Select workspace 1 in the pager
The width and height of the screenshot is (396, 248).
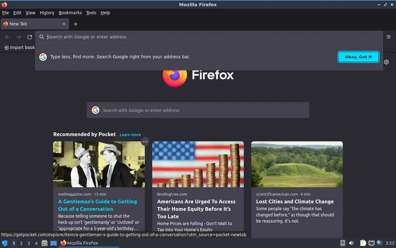14,243
